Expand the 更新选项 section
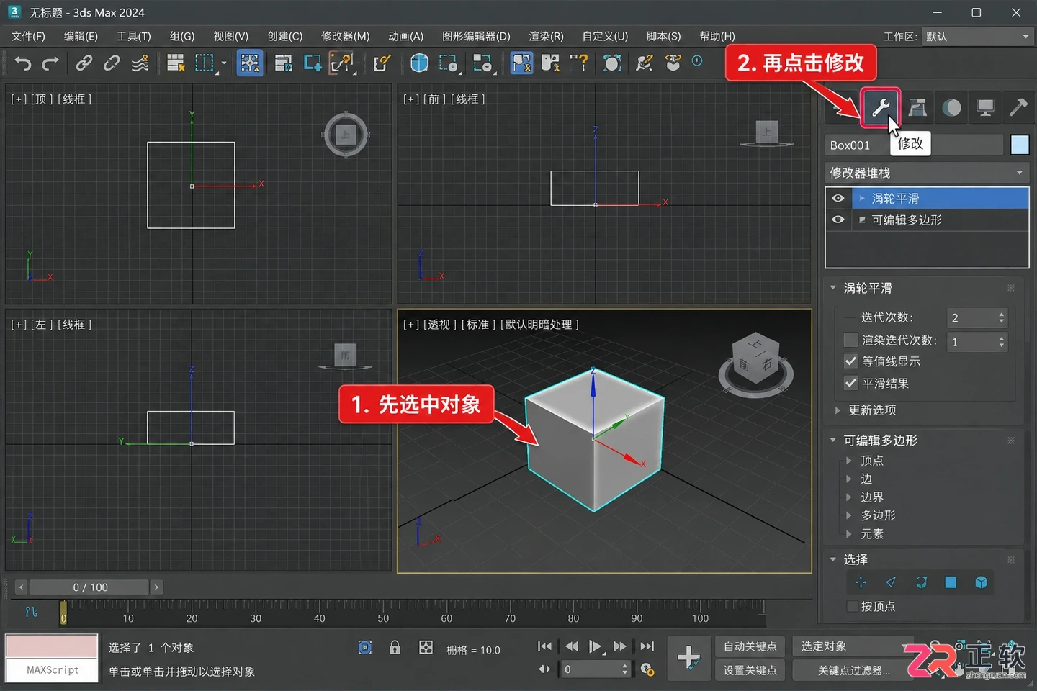 pyautogui.click(x=838, y=410)
